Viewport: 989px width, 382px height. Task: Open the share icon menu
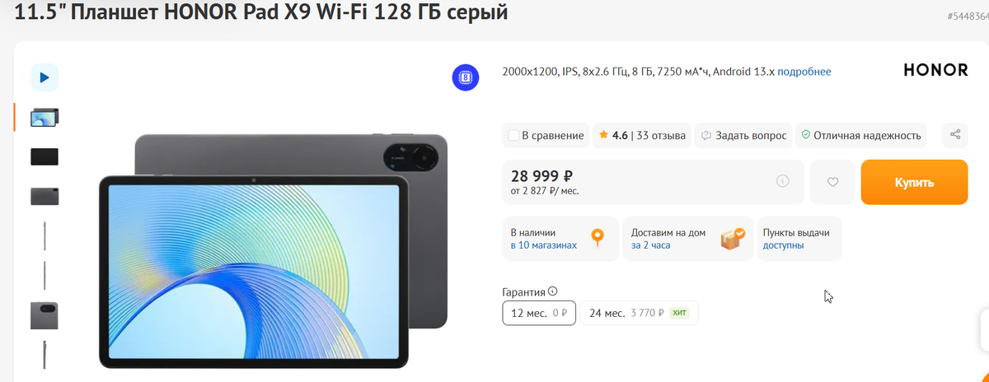[x=955, y=135]
